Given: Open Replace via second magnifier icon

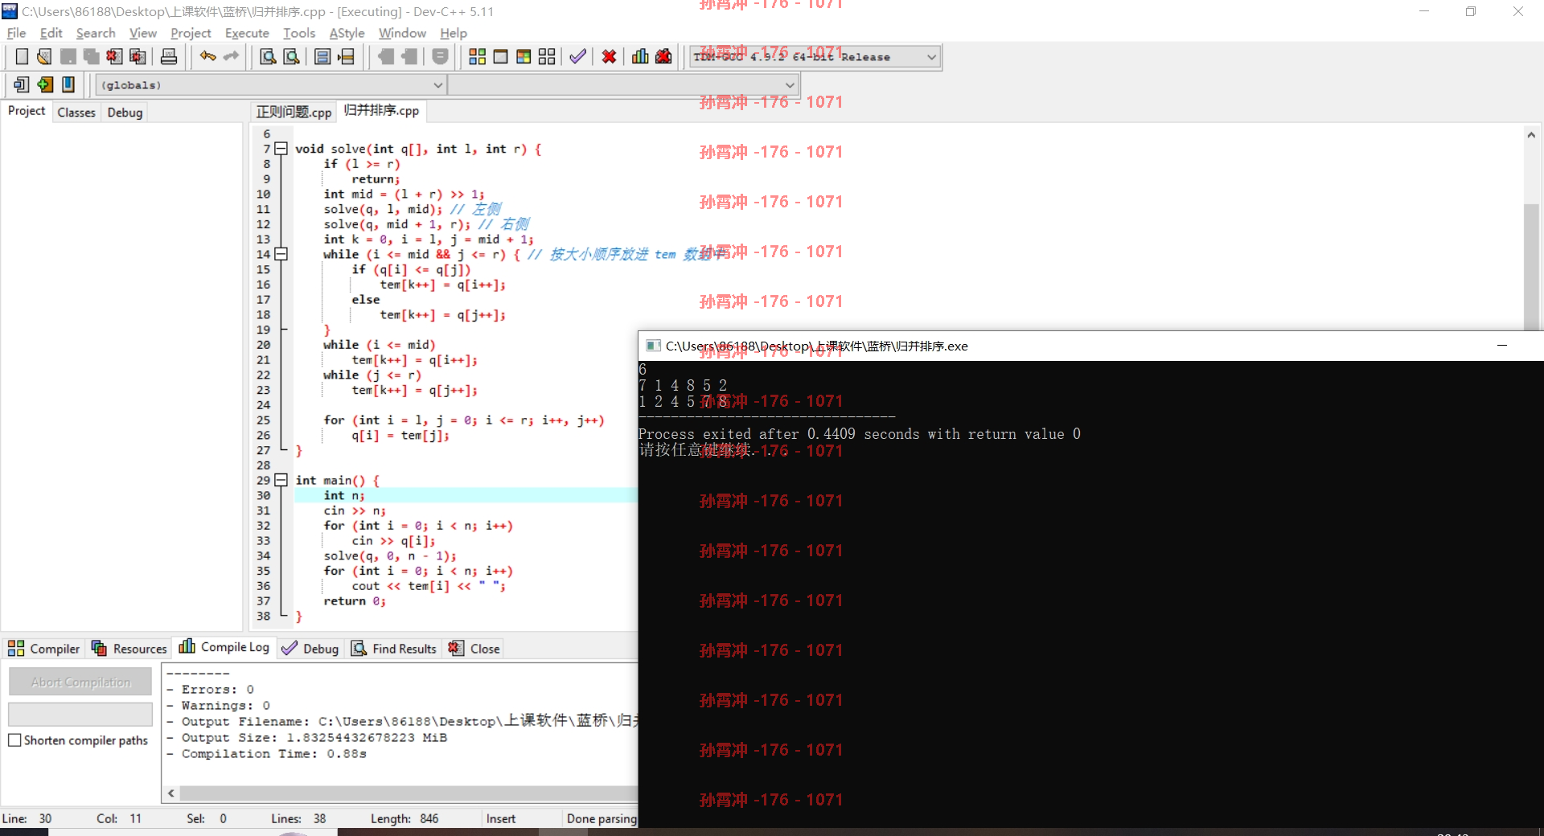Looking at the screenshot, I should tap(291, 56).
